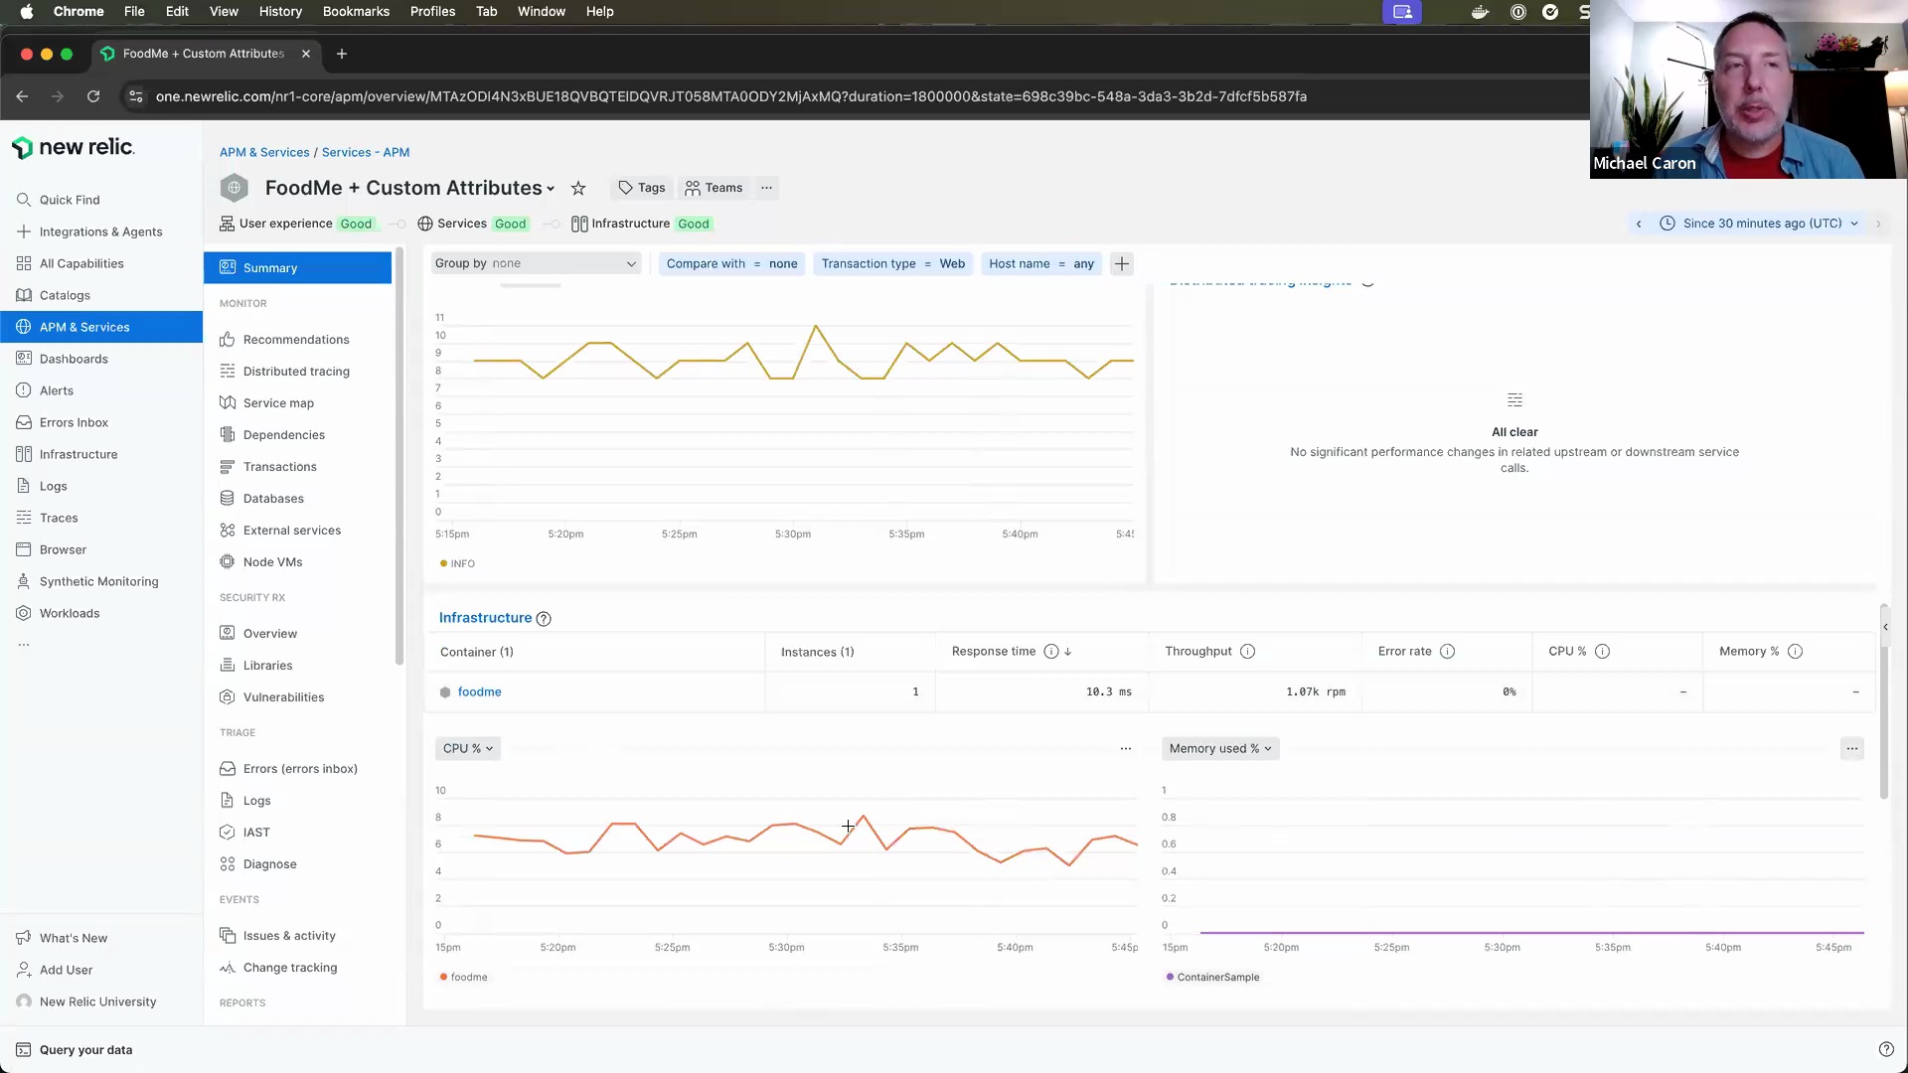This screenshot has width=1908, height=1073.
Task: Open the Teams icon button
Action: [x=714, y=188]
